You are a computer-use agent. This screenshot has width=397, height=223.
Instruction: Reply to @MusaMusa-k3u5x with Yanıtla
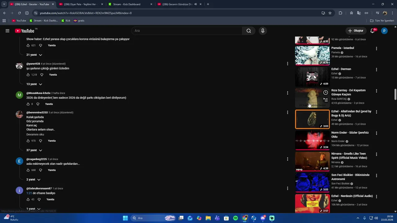tap(49, 104)
